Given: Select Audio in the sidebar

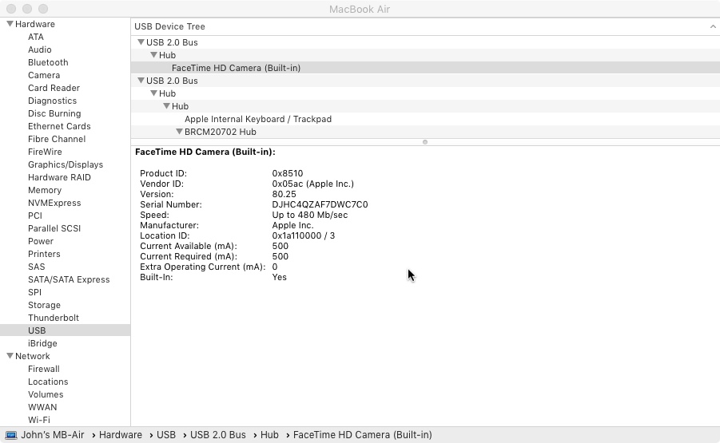Looking at the screenshot, I should coord(39,49).
